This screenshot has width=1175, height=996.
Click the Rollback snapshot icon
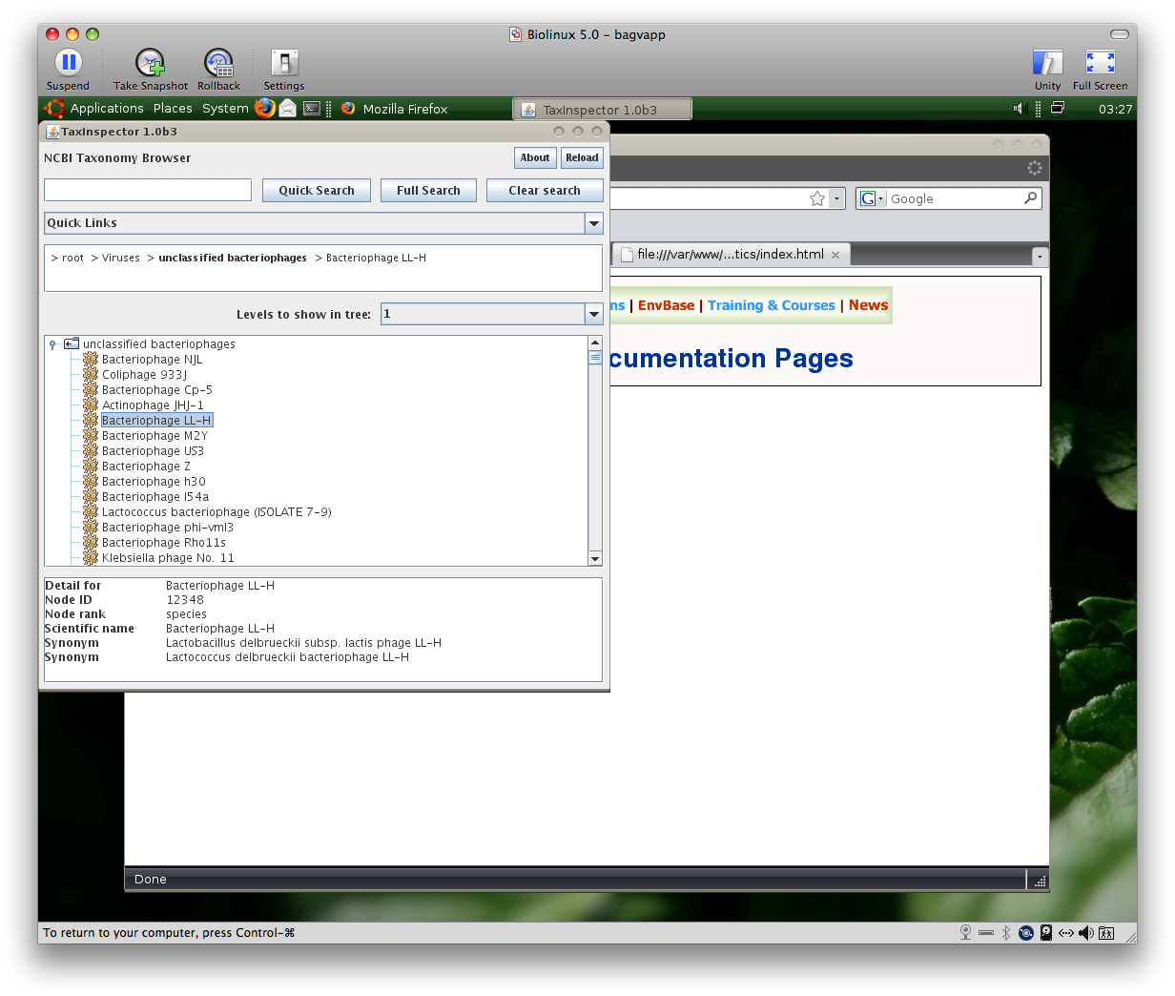(x=218, y=63)
